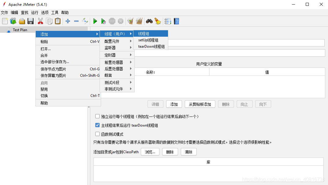Screen dimensions: 328x185
Task: Open the 帮助 menu in menu bar
Action: coord(65,13)
